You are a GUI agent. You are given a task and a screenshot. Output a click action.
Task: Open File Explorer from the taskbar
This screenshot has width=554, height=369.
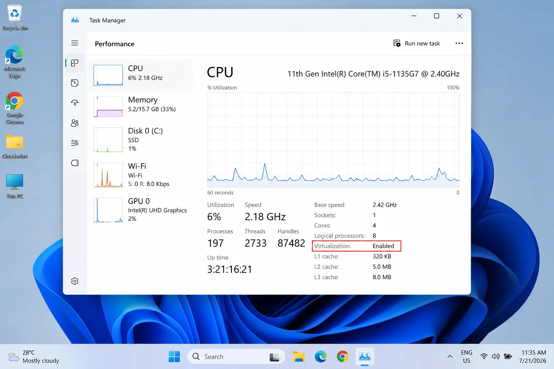299,357
